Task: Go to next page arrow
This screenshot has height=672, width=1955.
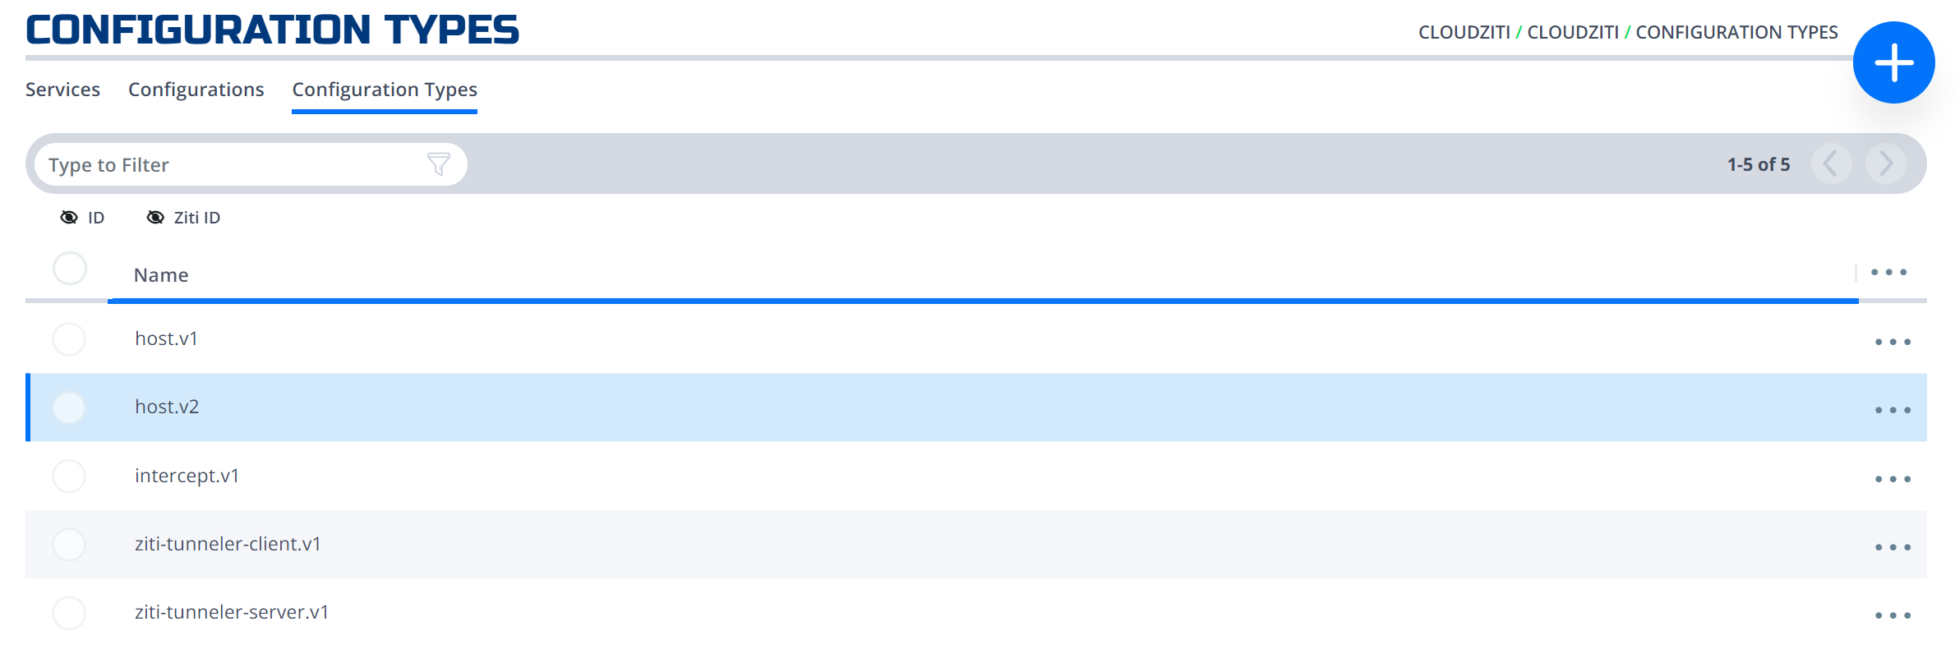Action: coord(1885,163)
